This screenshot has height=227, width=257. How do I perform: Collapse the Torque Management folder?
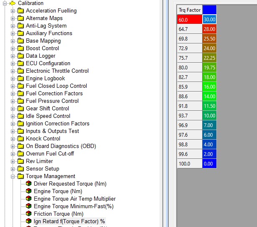(13, 176)
